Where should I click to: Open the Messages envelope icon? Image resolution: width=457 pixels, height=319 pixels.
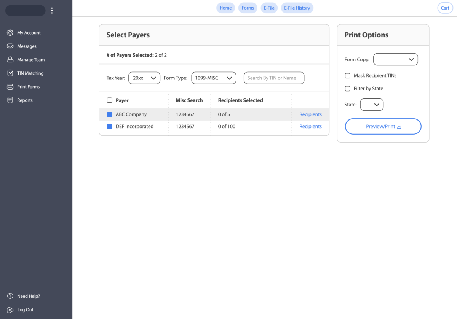tap(10, 46)
